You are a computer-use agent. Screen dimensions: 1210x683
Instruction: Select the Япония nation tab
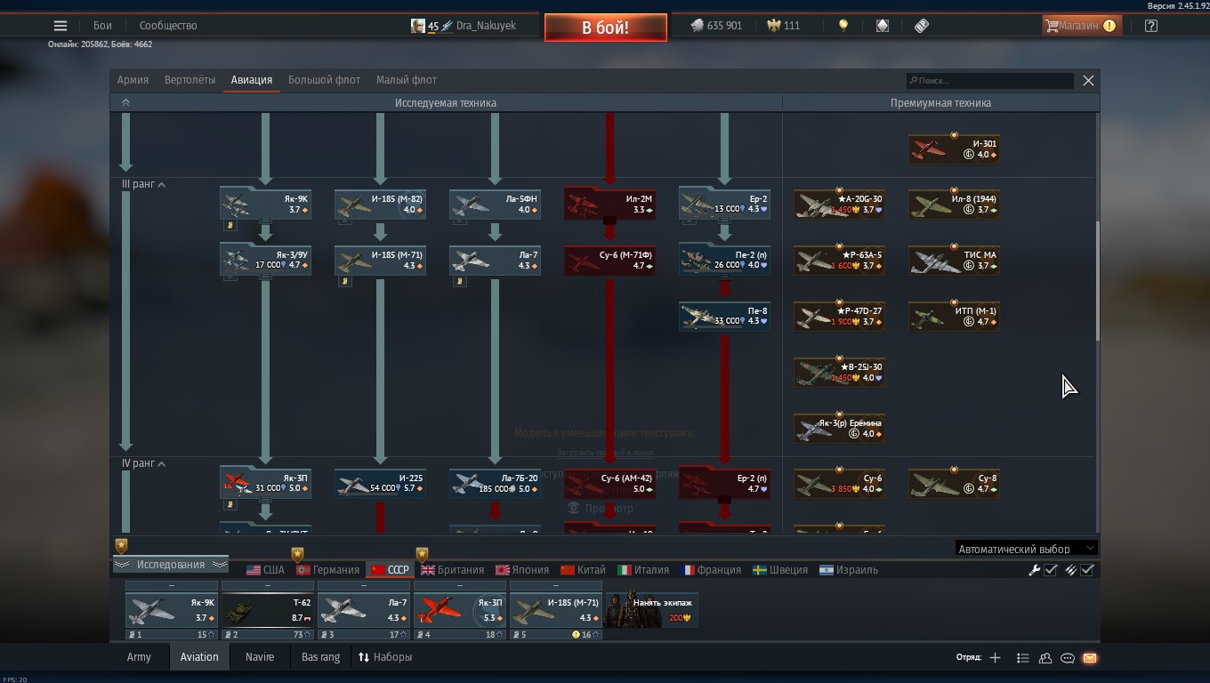tap(522, 570)
